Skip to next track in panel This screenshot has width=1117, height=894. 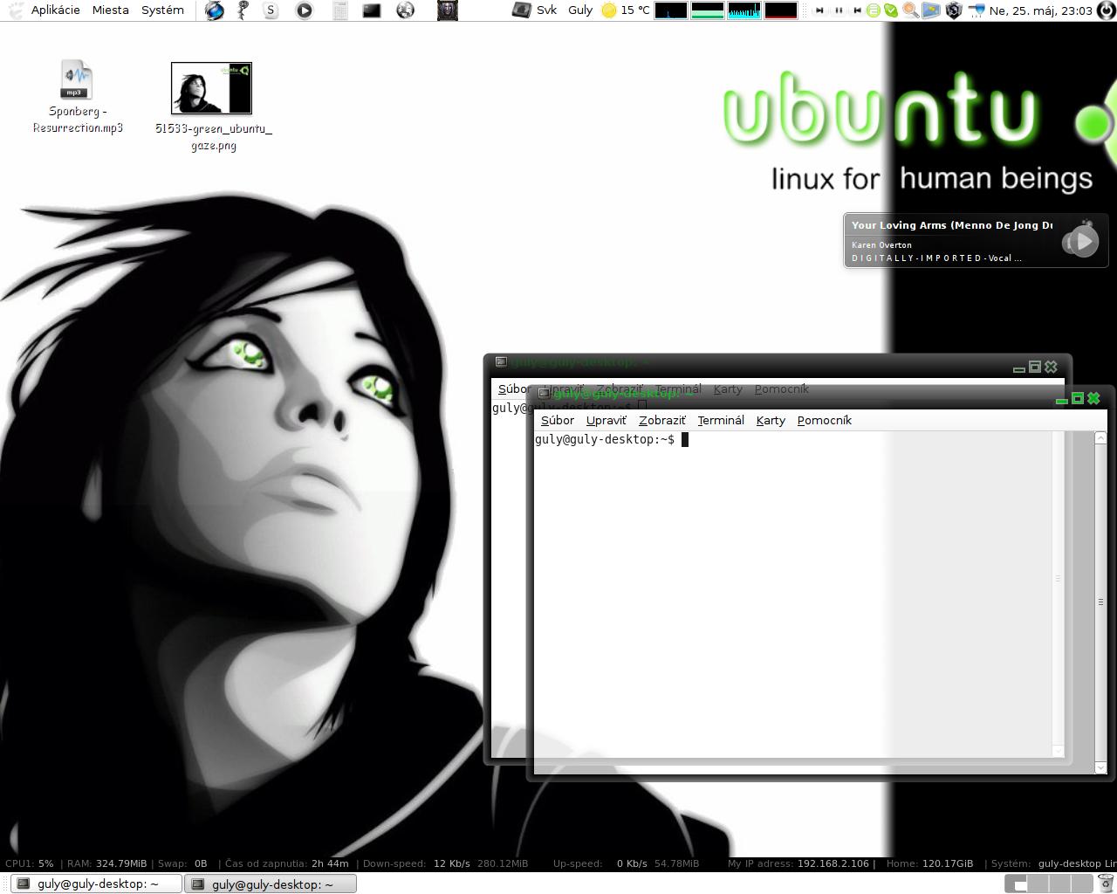click(x=819, y=10)
